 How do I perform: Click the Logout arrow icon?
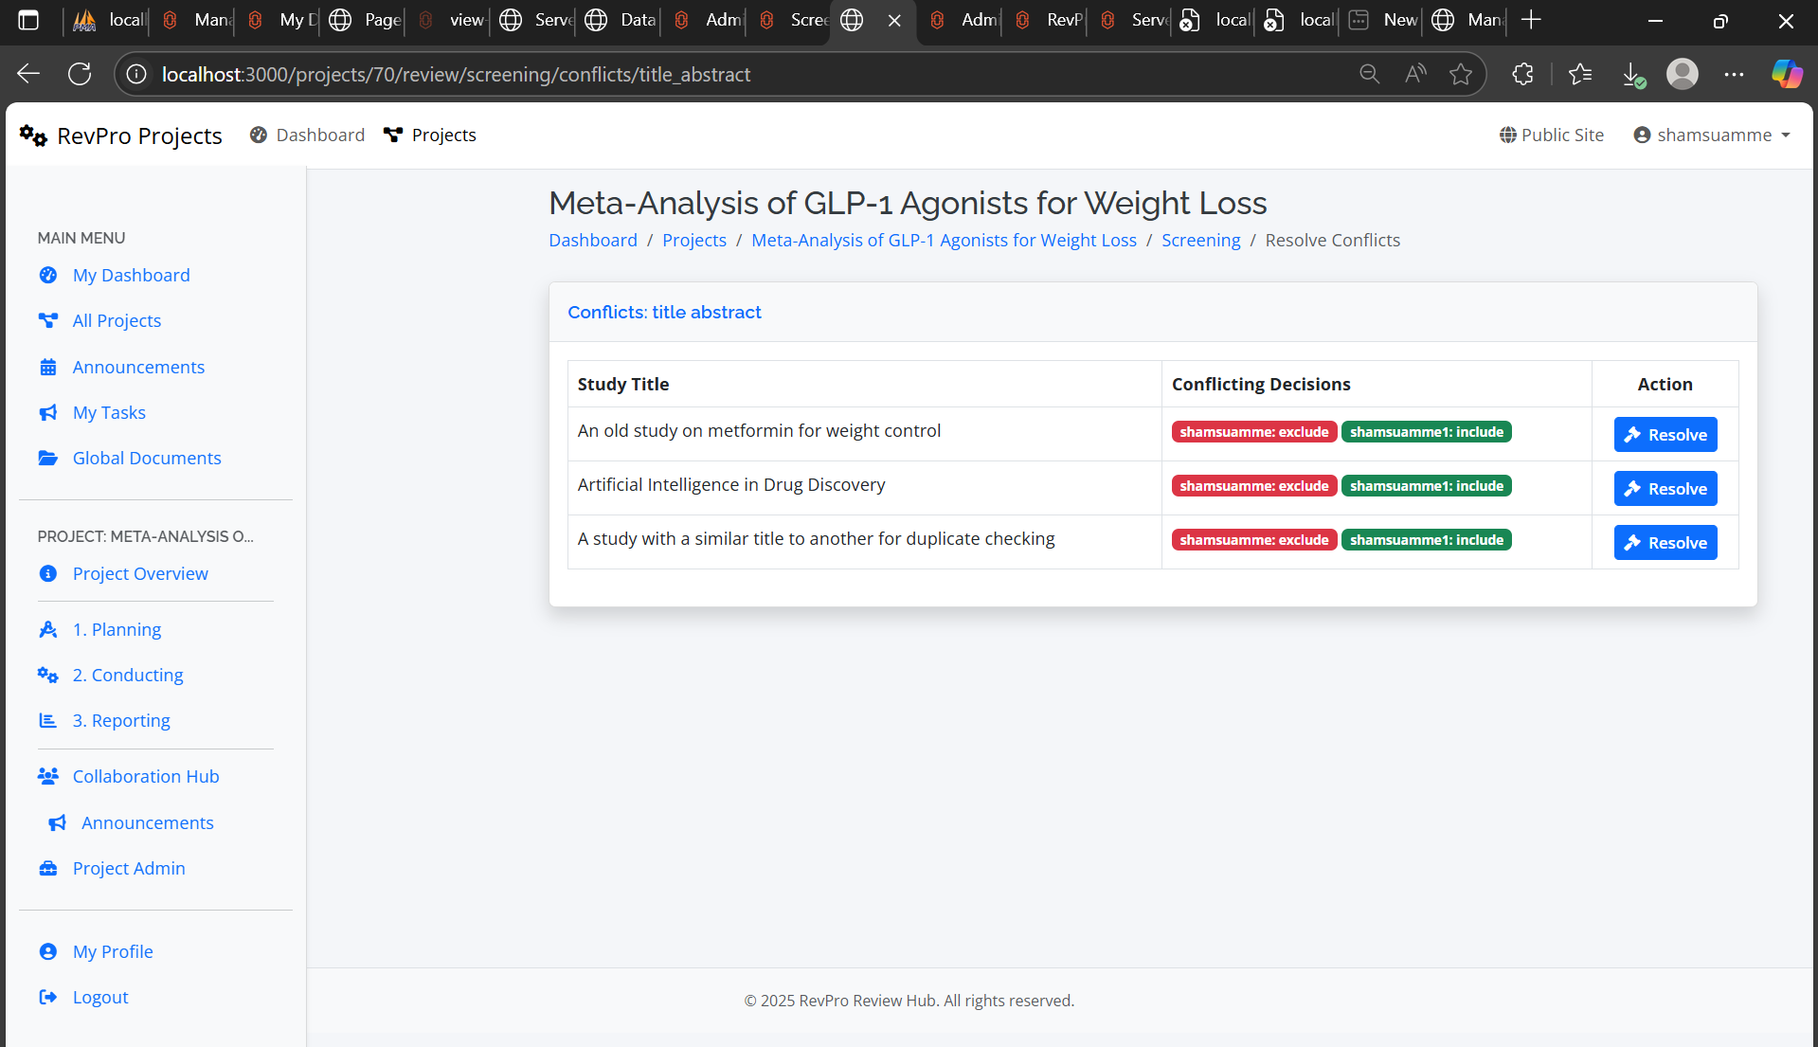[x=47, y=997]
